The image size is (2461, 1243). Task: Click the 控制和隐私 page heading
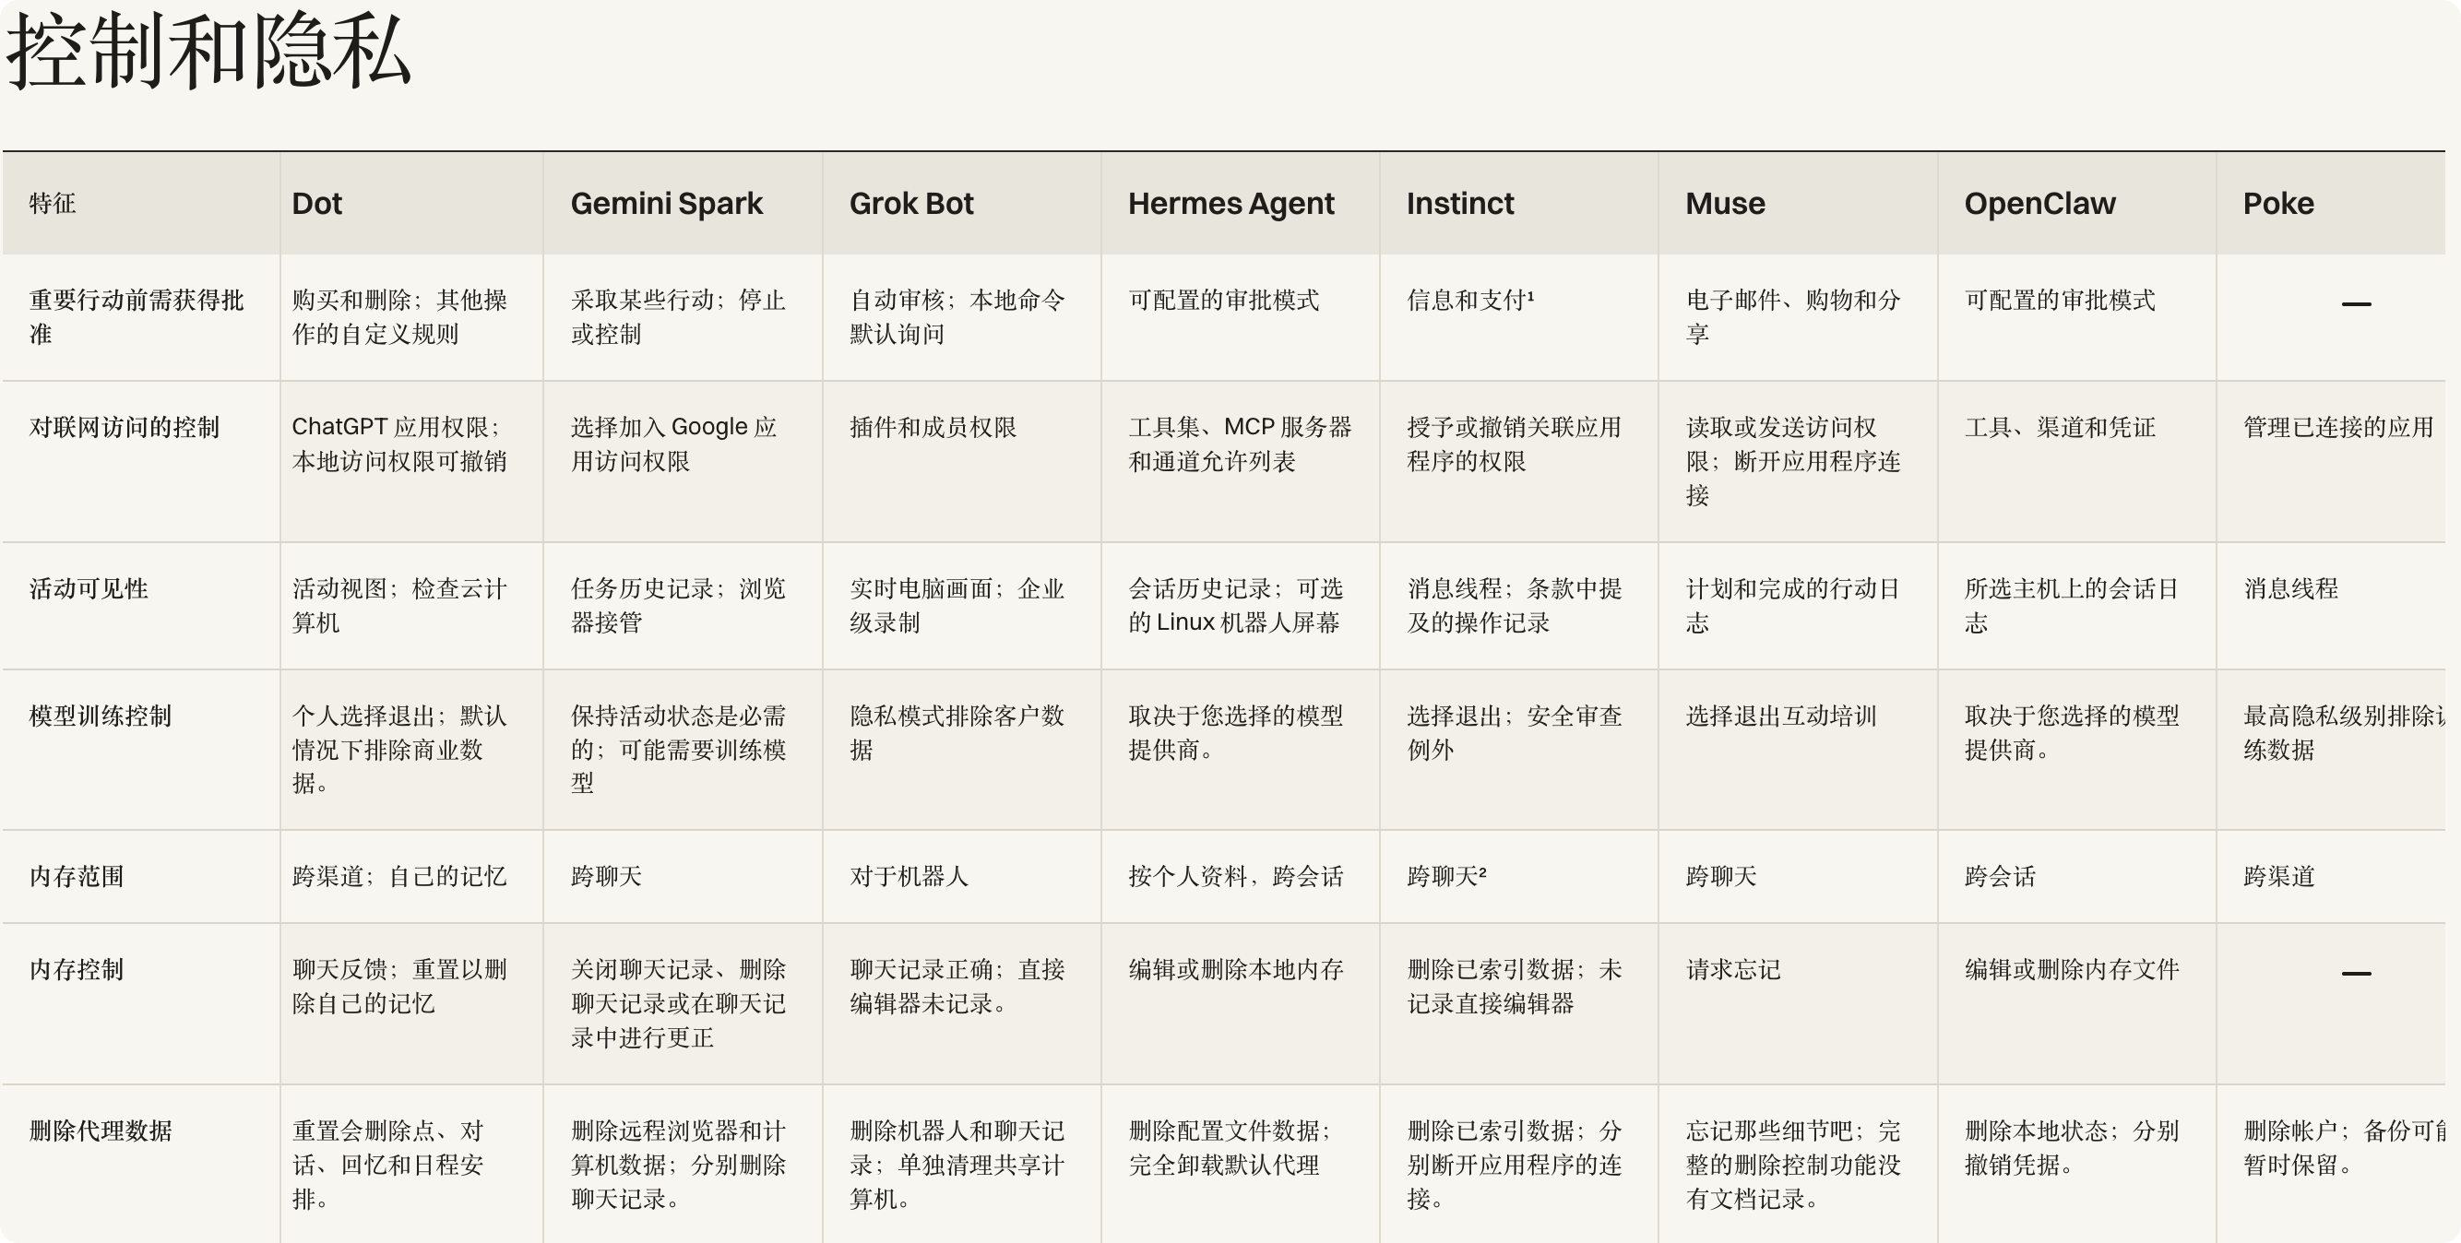[208, 52]
